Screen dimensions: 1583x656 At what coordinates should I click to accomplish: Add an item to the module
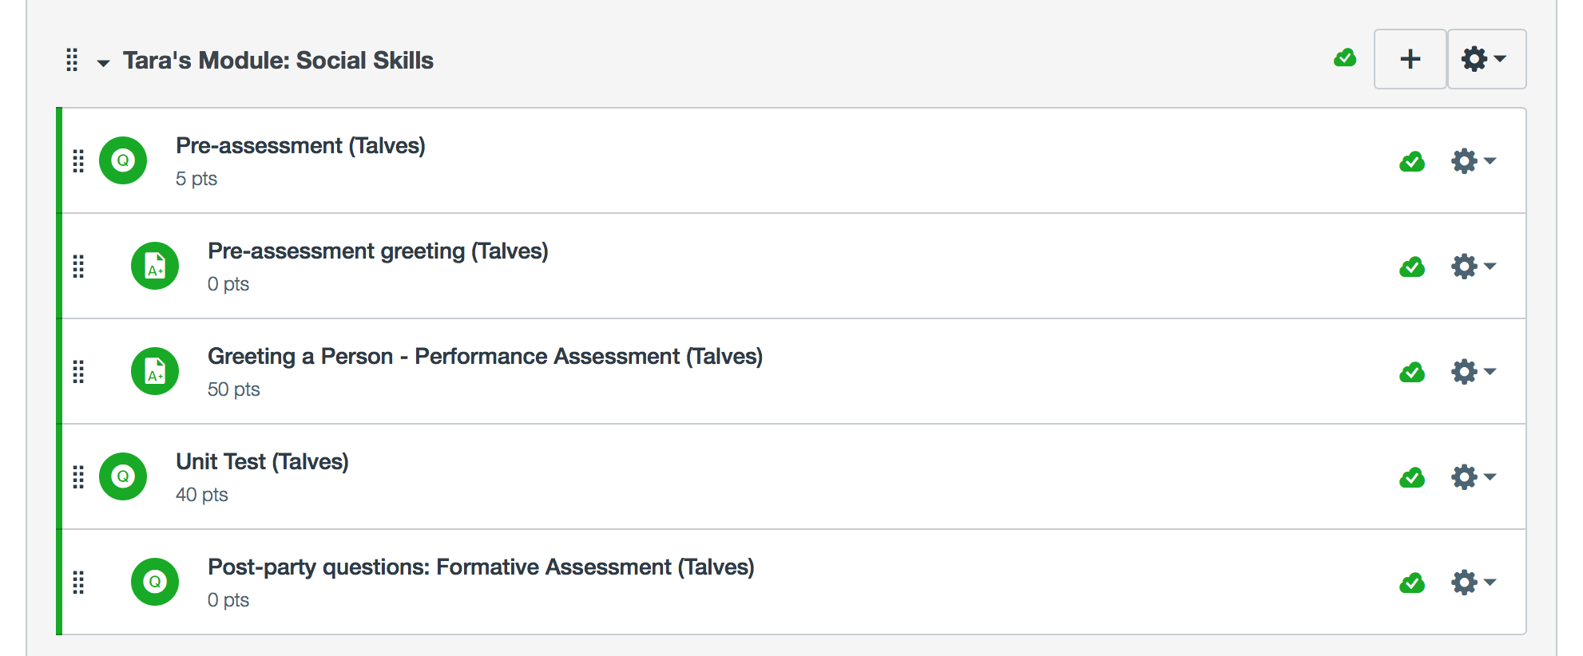tap(1410, 59)
